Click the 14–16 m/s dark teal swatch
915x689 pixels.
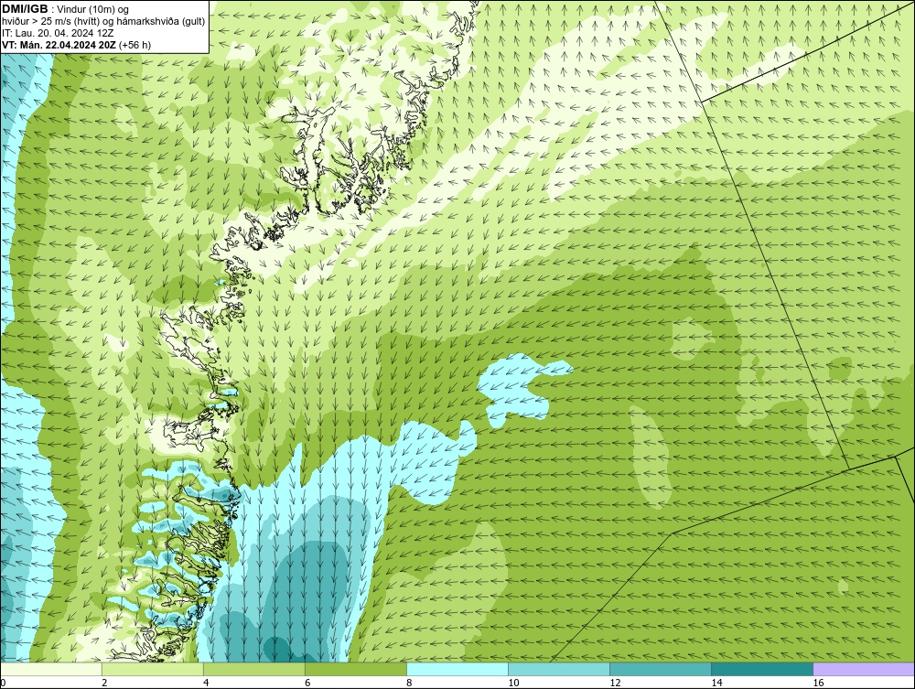(x=762, y=669)
